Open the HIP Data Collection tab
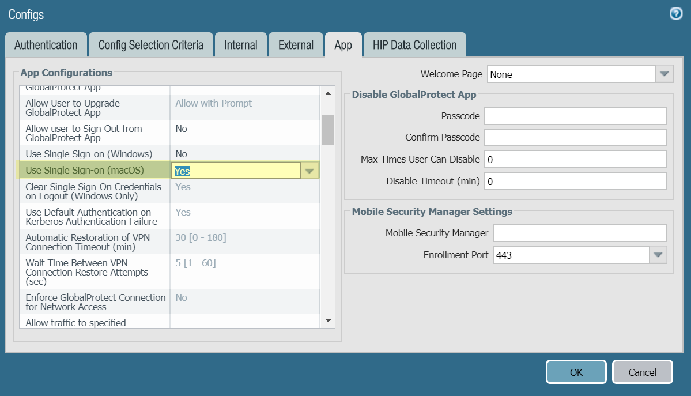Screen dimensions: 691x396 click(x=414, y=45)
